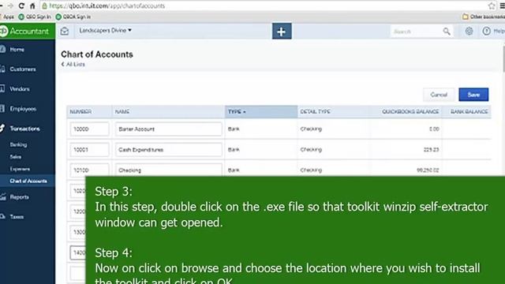This screenshot has height=284, width=505.
Task: Edit account number field 10000
Action: (89, 129)
